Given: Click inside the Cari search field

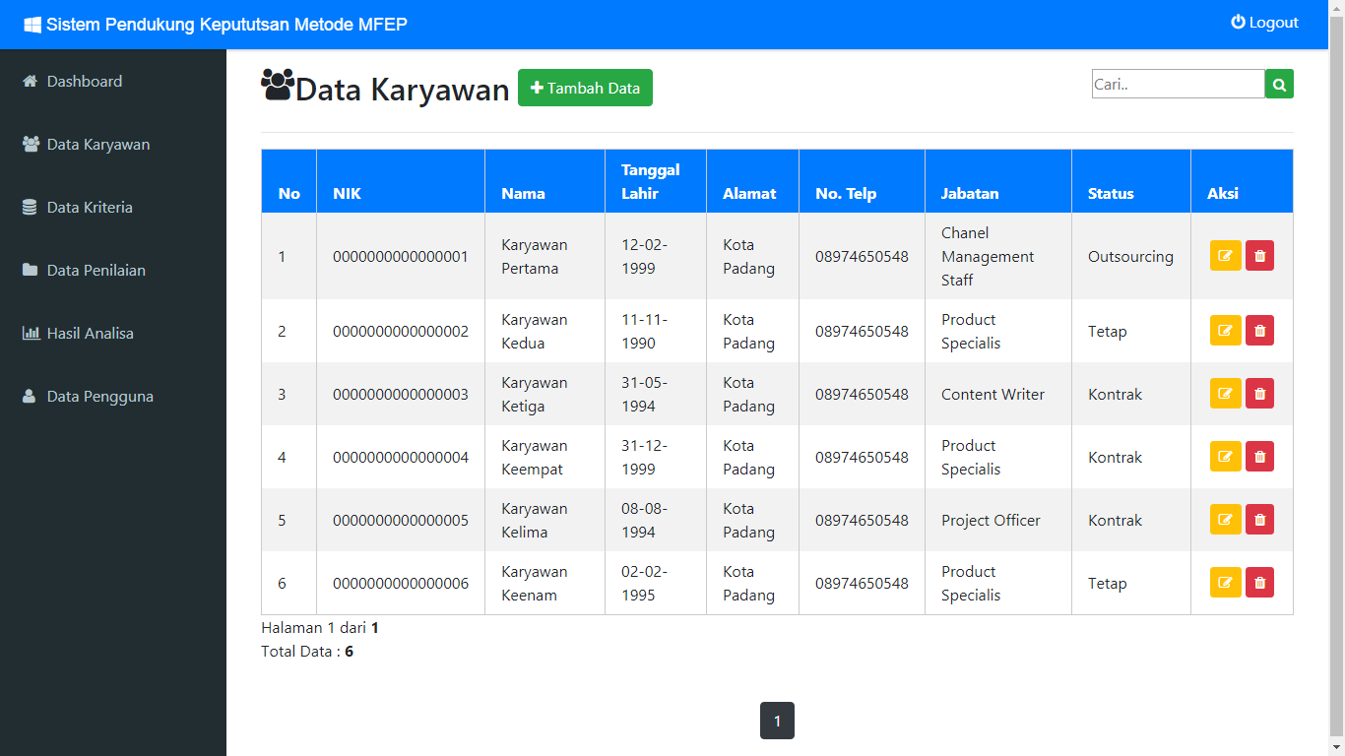Looking at the screenshot, I should [x=1178, y=84].
